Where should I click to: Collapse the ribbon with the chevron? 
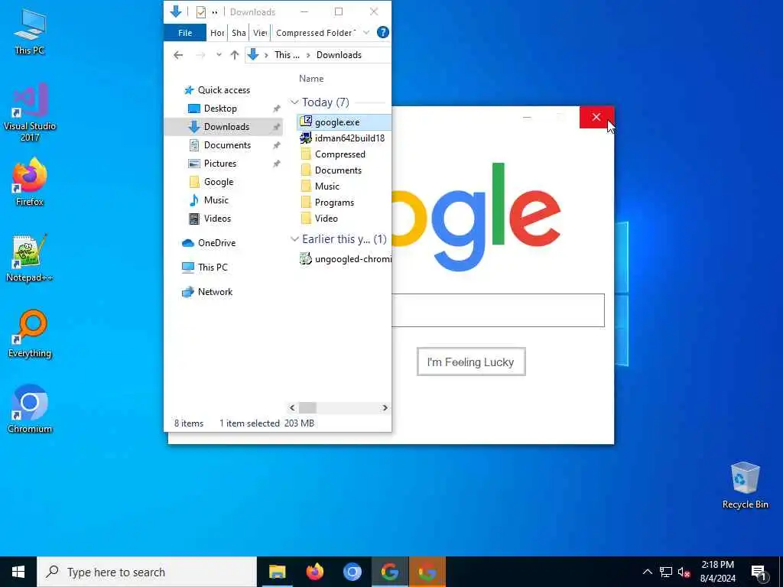point(366,32)
